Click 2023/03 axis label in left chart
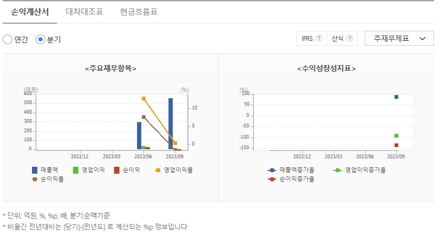 tap(111, 157)
